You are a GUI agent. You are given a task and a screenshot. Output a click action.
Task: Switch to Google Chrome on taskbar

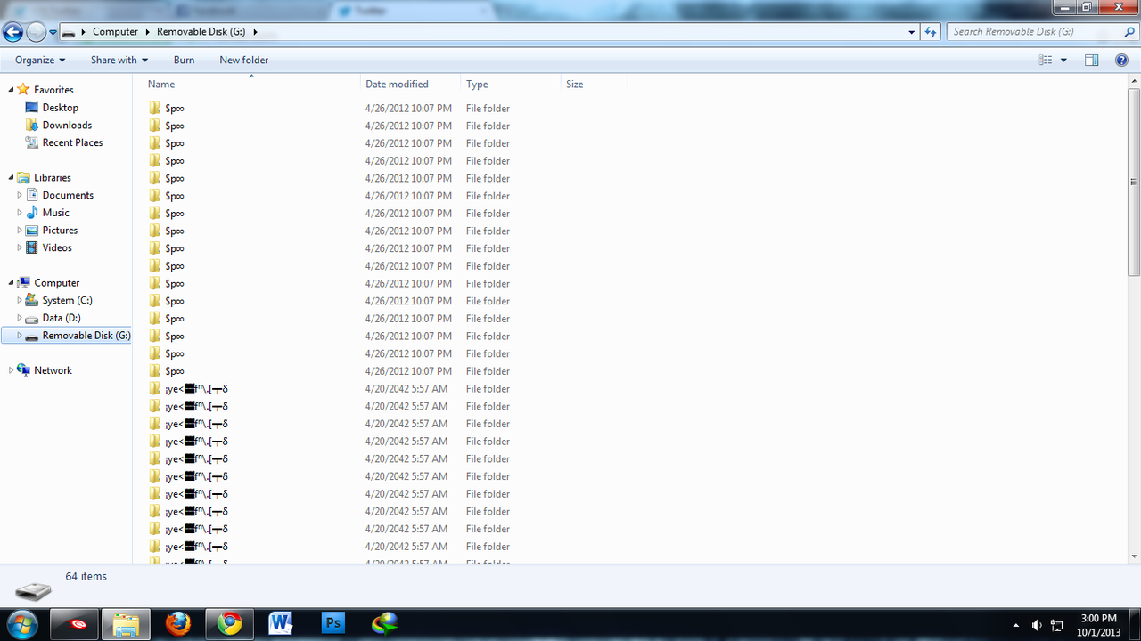click(229, 624)
